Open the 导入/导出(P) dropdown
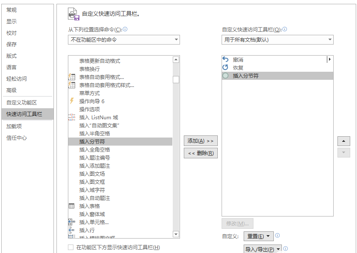Viewport: 357px width, 253px height. [x=263, y=249]
